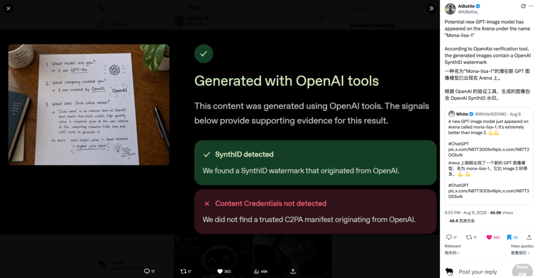Open the three-dot more options menu
The width and height of the screenshot is (538, 278).
531,6
